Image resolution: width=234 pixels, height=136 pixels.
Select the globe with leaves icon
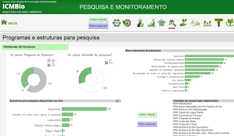click(127, 23)
